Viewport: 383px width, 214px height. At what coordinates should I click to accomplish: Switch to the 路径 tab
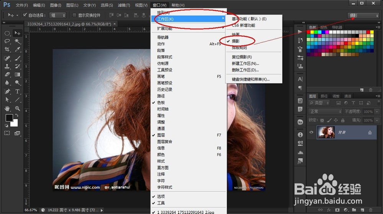(x=324, y=96)
